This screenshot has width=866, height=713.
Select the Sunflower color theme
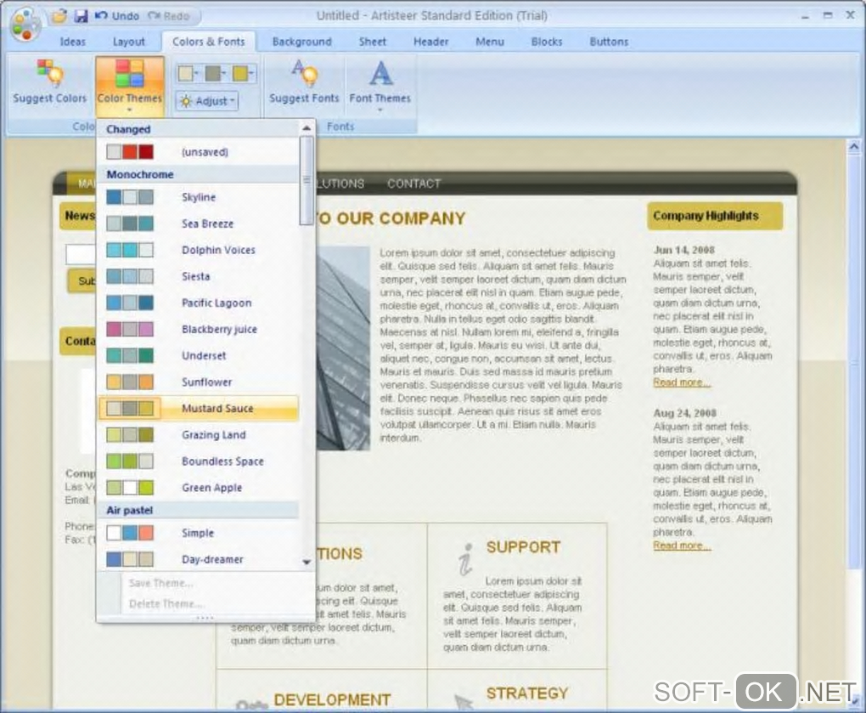click(199, 382)
